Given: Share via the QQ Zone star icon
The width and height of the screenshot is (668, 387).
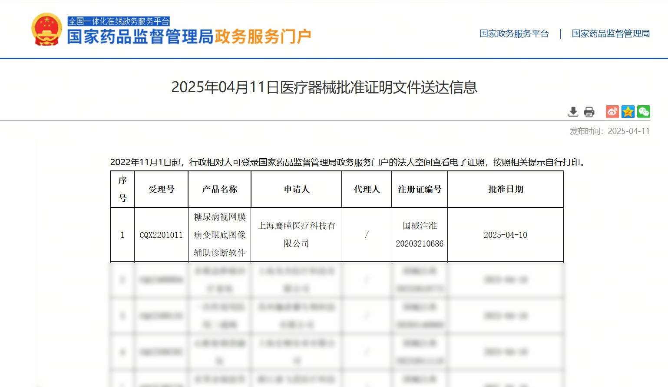Looking at the screenshot, I should click(628, 112).
